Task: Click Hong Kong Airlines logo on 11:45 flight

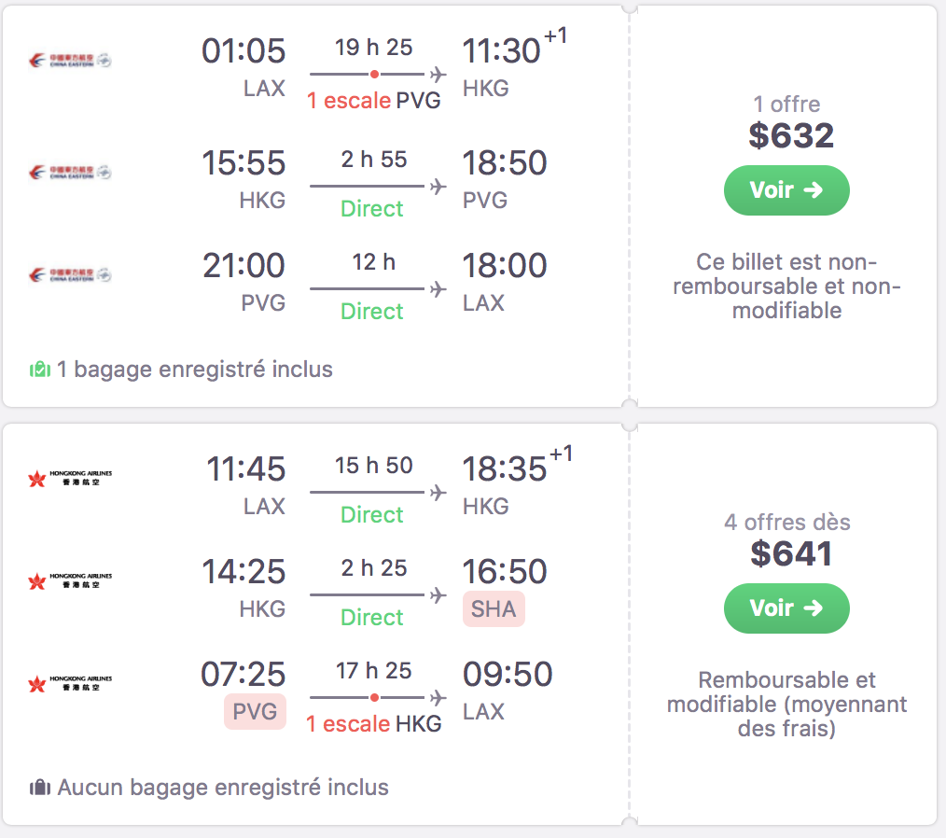Action: tap(70, 480)
